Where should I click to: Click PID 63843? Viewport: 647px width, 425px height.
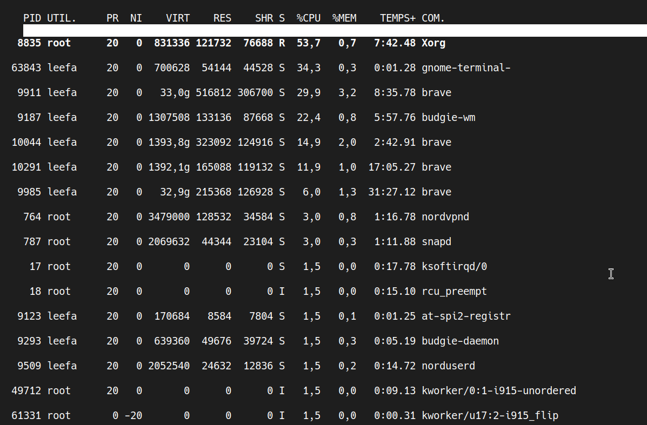(26, 68)
